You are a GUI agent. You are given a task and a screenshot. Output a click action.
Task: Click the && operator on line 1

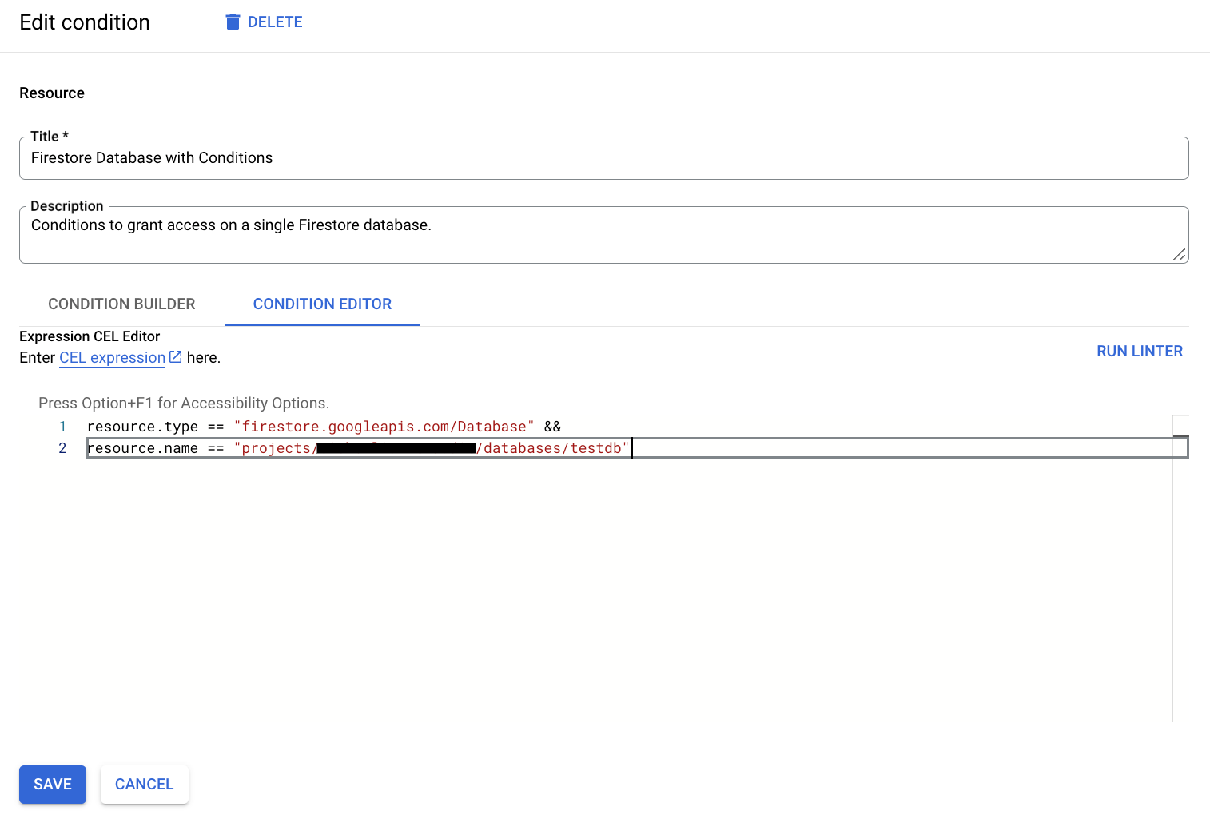552,427
